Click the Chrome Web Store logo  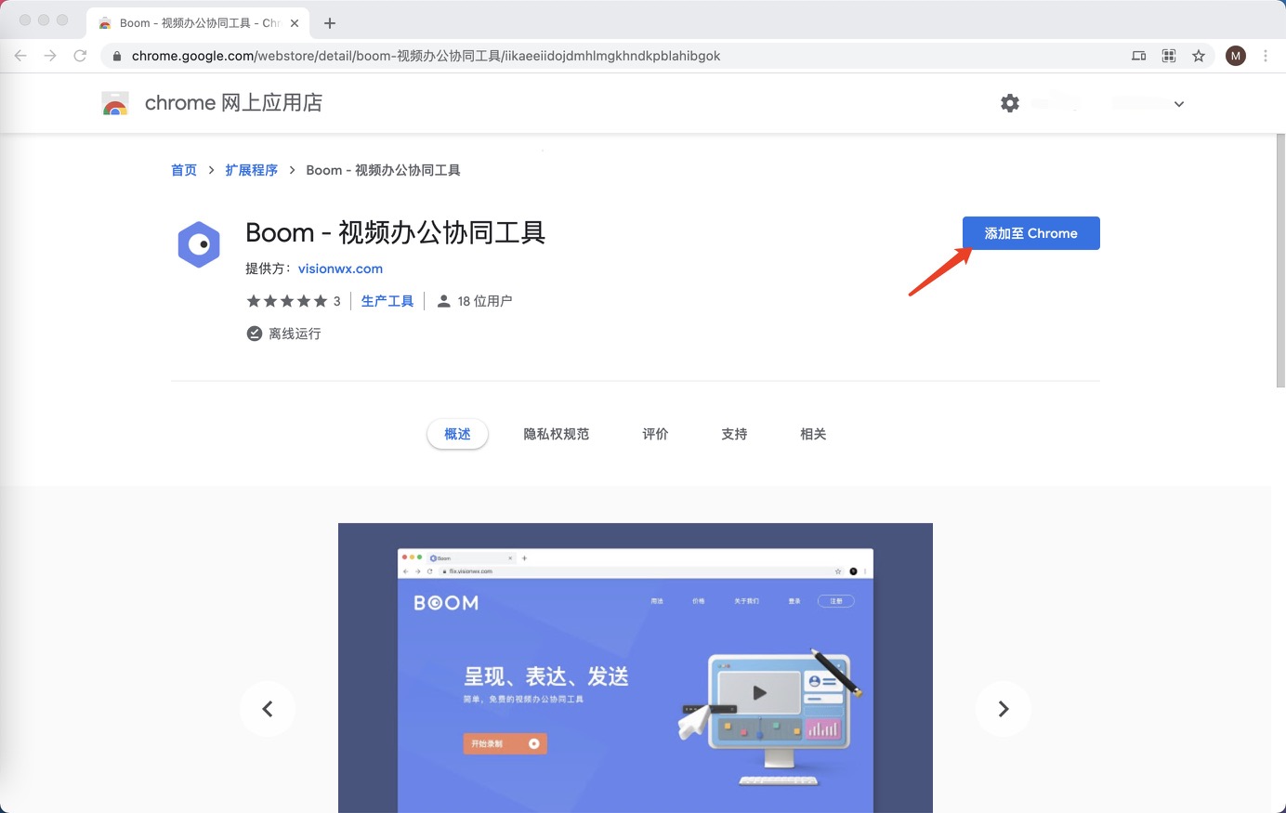[x=115, y=103]
